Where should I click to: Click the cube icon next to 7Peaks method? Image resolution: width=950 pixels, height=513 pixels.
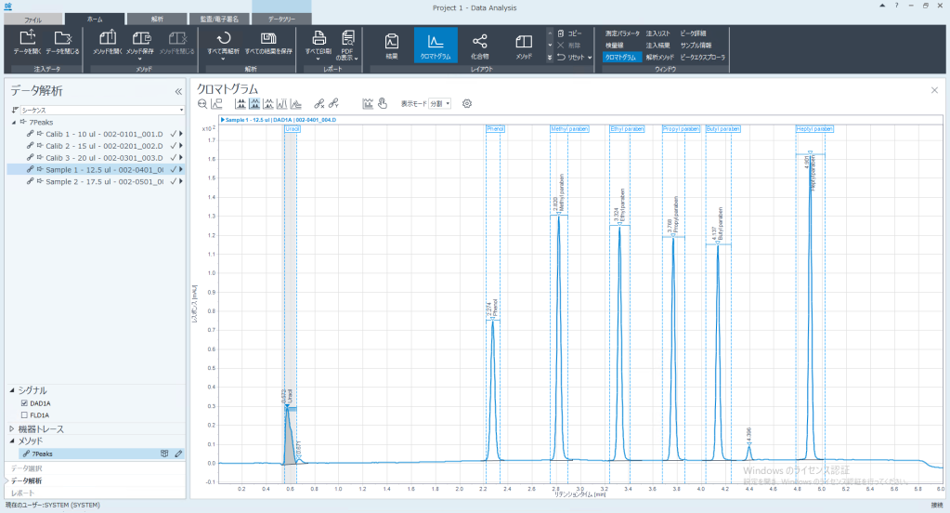(x=164, y=454)
